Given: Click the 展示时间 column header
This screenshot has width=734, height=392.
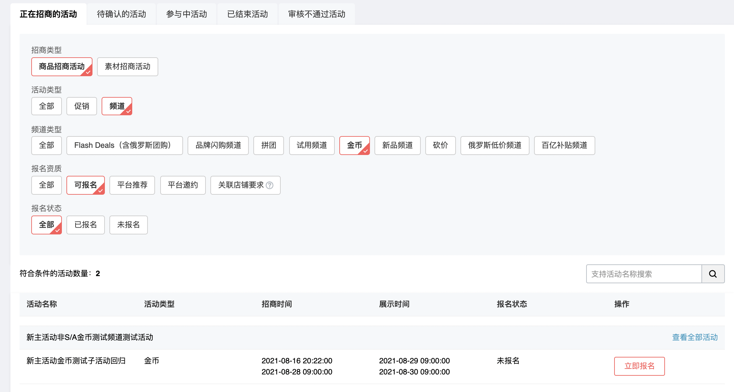Looking at the screenshot, I should 394,304.
